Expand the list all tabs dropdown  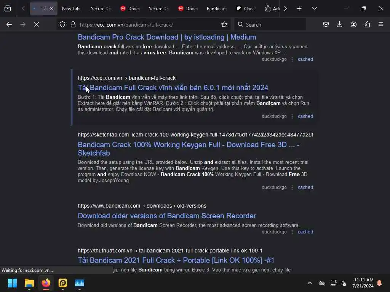314,9
